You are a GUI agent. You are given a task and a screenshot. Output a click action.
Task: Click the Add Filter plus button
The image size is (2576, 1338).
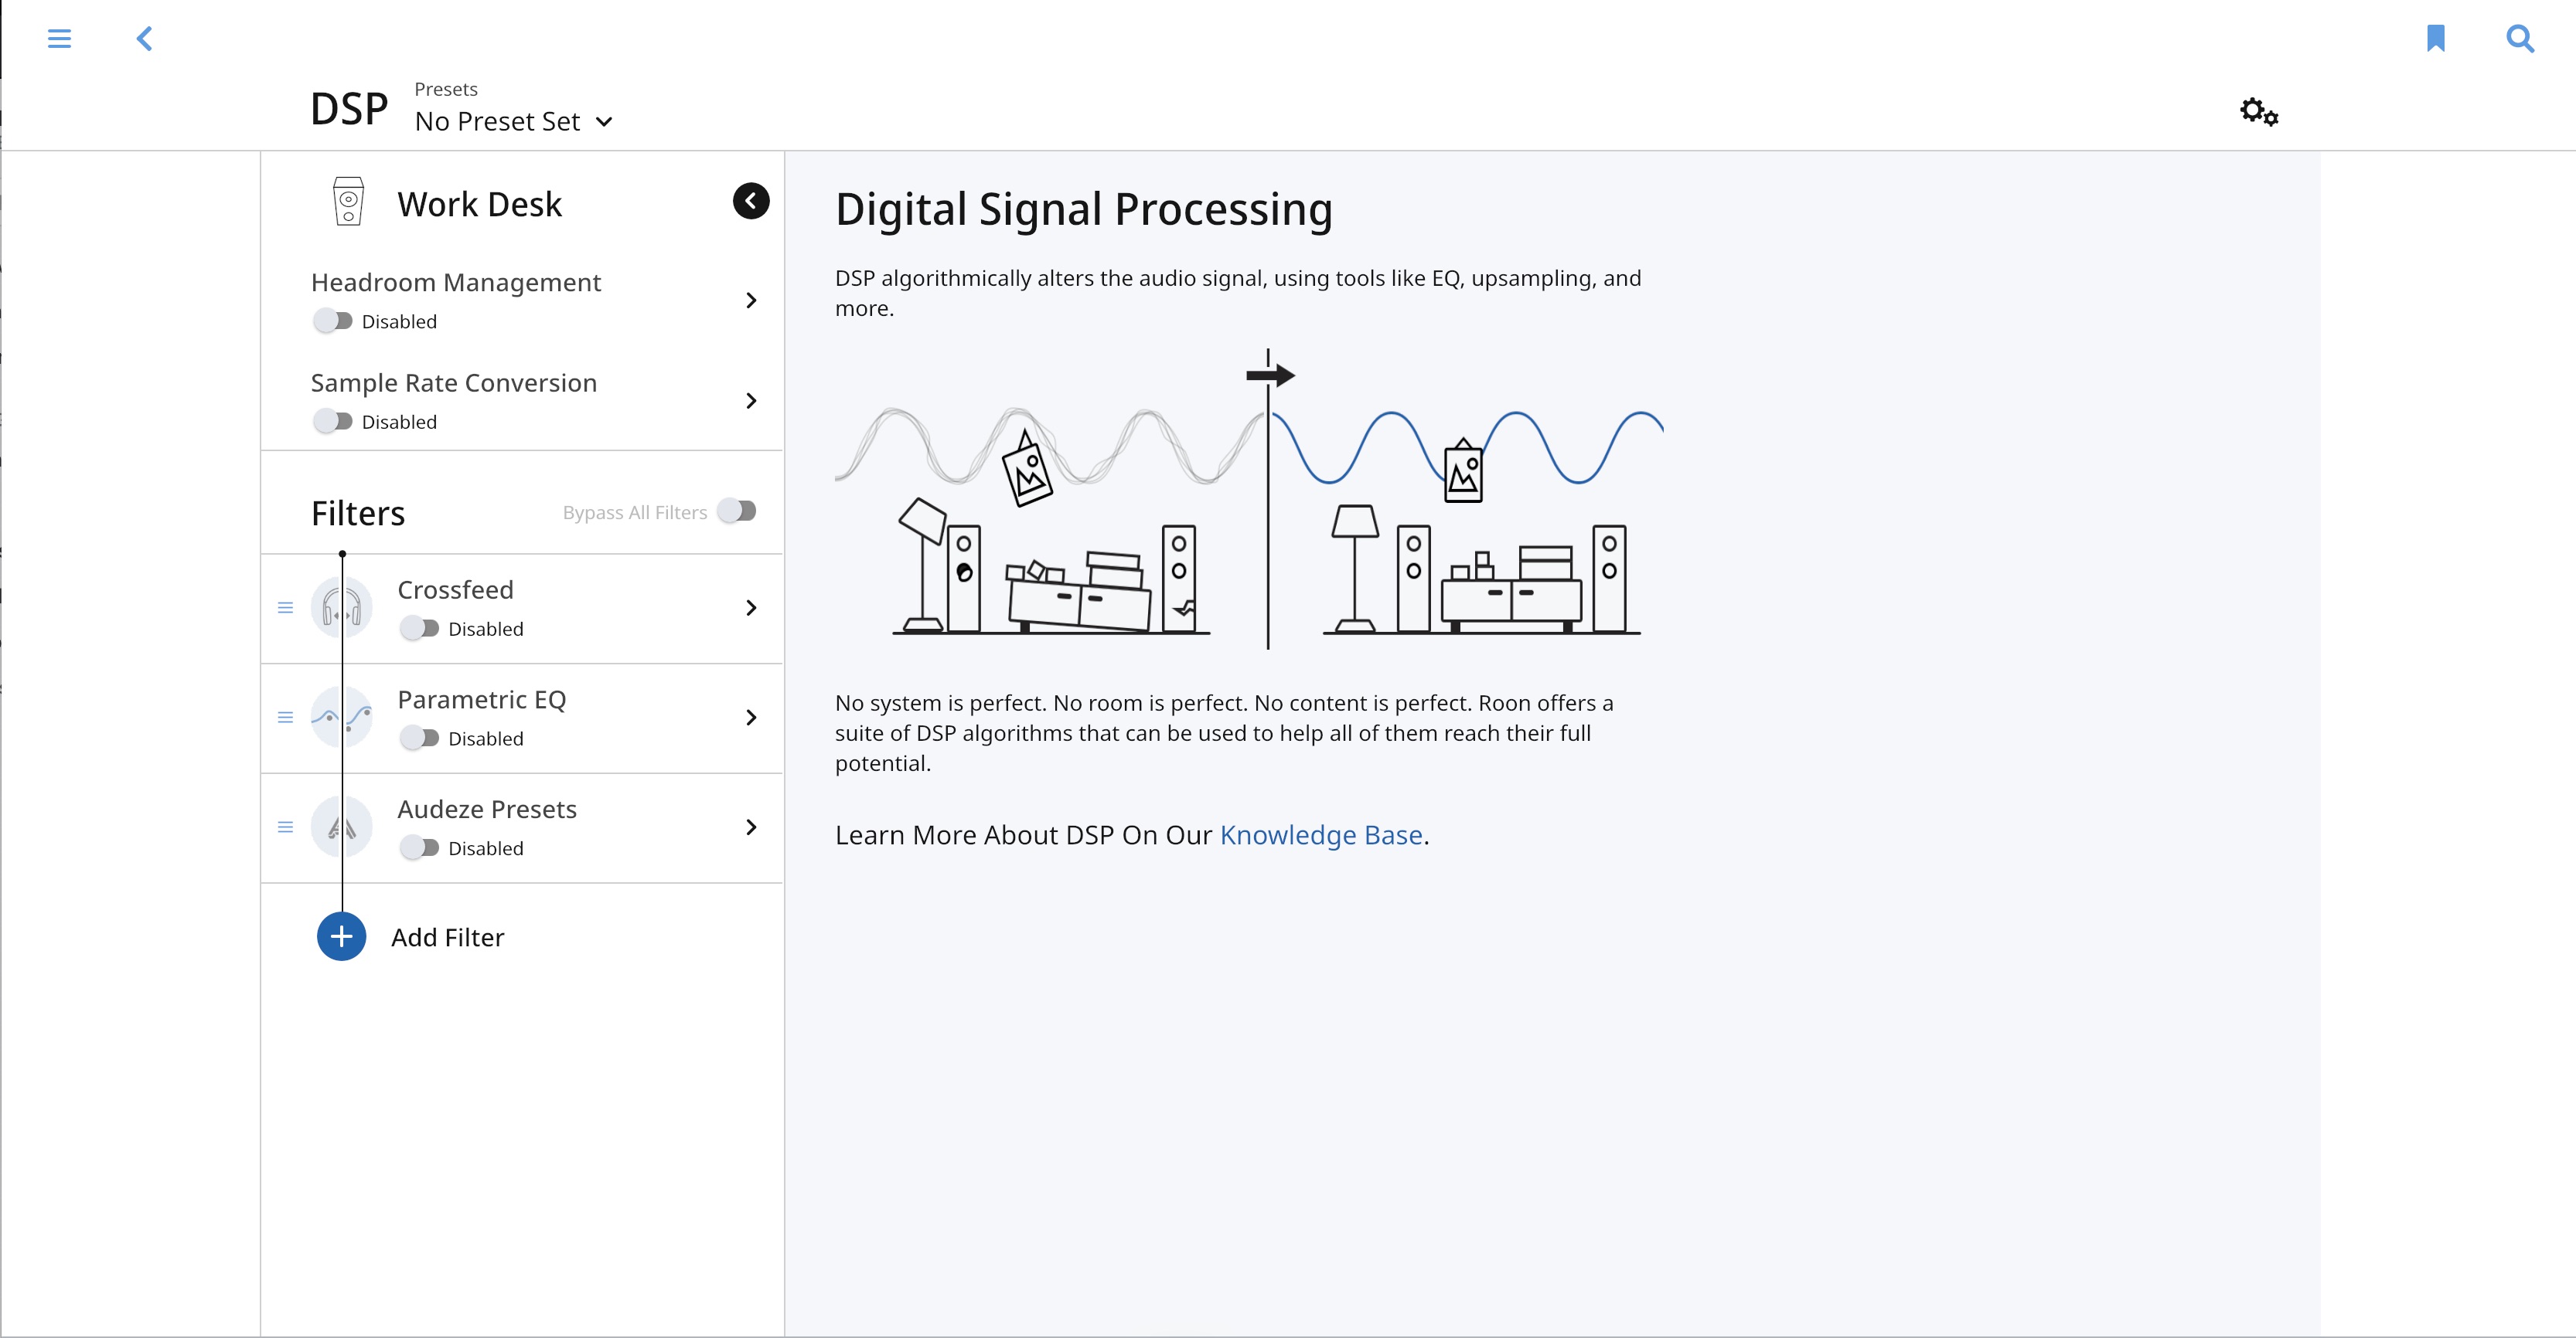(341, 937)
